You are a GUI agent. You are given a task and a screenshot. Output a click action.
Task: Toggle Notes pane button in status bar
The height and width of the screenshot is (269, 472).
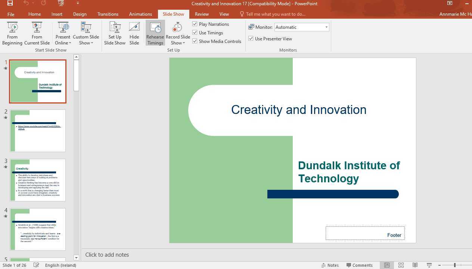[330, 265]
